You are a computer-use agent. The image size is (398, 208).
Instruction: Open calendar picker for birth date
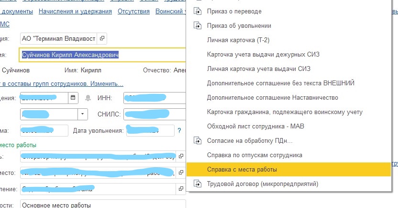(73, 98)
